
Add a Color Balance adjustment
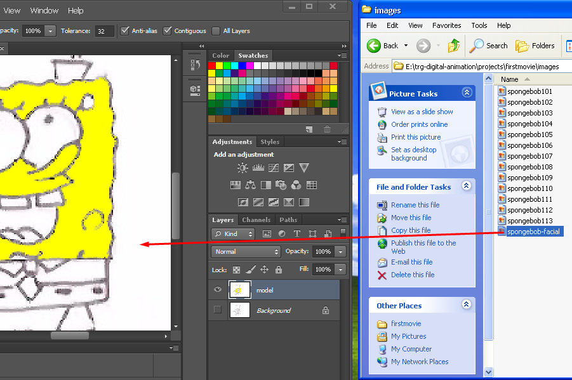250,185
